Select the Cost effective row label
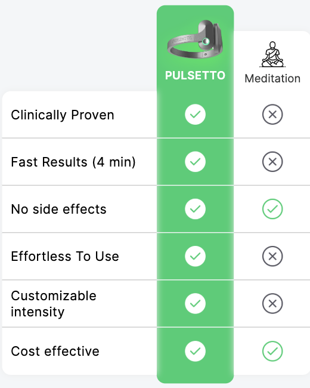Screen dimensions: 310x388 pyautogui.click(x=55, y=352)
